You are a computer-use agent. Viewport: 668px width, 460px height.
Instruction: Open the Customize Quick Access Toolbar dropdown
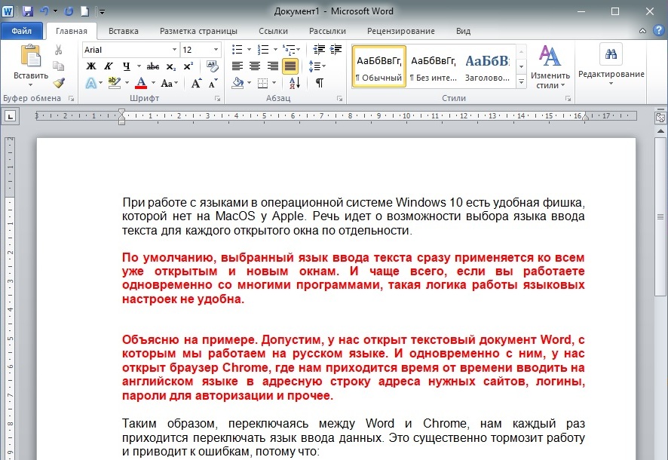(x=102, y=11)
